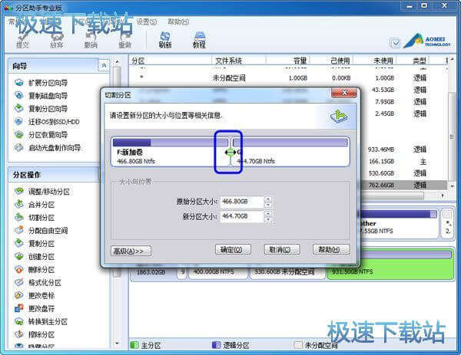461x355 pixels.
Task: Select Create Partition (创建分区)
Action: click(x=35, y=256)
